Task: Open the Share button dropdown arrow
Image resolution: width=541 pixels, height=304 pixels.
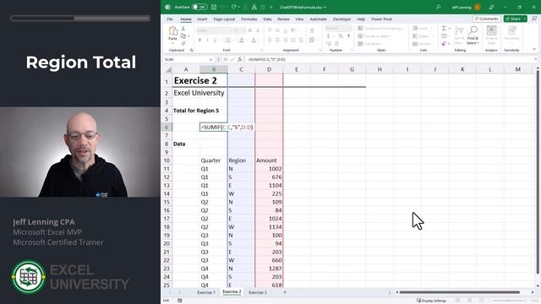Action: coord(524,19)
